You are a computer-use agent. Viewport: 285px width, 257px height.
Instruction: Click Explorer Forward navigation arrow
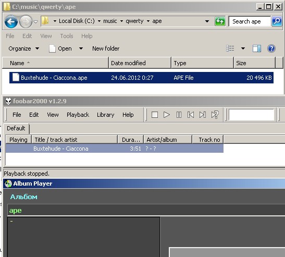[x=26, y=22]
